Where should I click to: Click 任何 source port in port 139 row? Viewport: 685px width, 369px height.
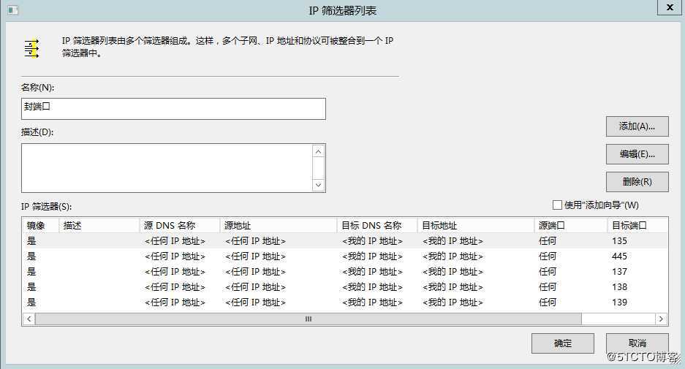coord(548,303)
